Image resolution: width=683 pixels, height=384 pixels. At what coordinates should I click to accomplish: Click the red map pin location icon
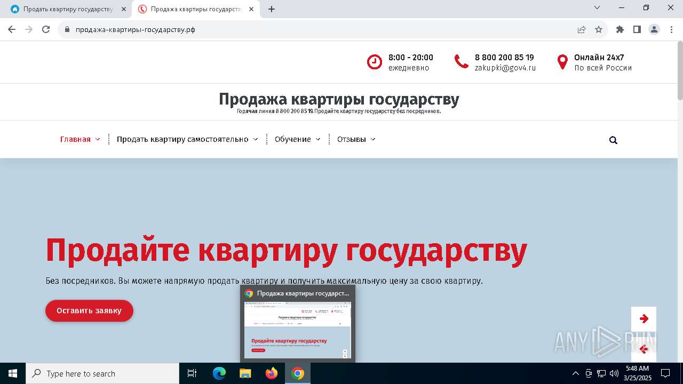[562, 62]
